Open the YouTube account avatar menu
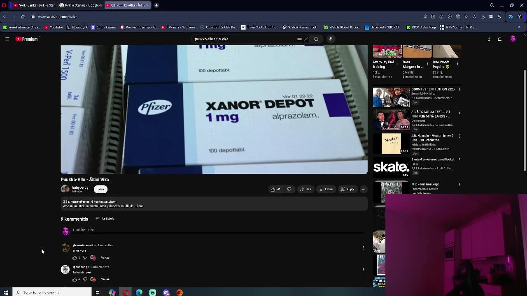Viewport: 527px width, 296px height. point(513,39)
